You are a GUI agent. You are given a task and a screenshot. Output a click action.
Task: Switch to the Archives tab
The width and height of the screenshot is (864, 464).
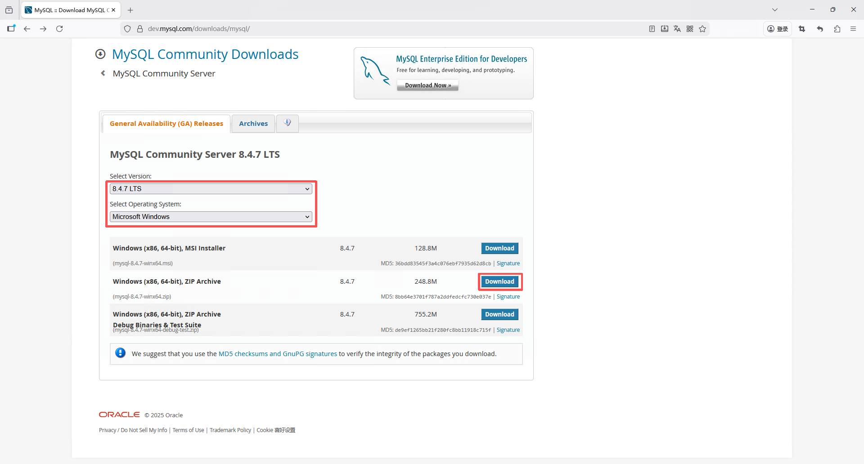[x=253, y=124]
